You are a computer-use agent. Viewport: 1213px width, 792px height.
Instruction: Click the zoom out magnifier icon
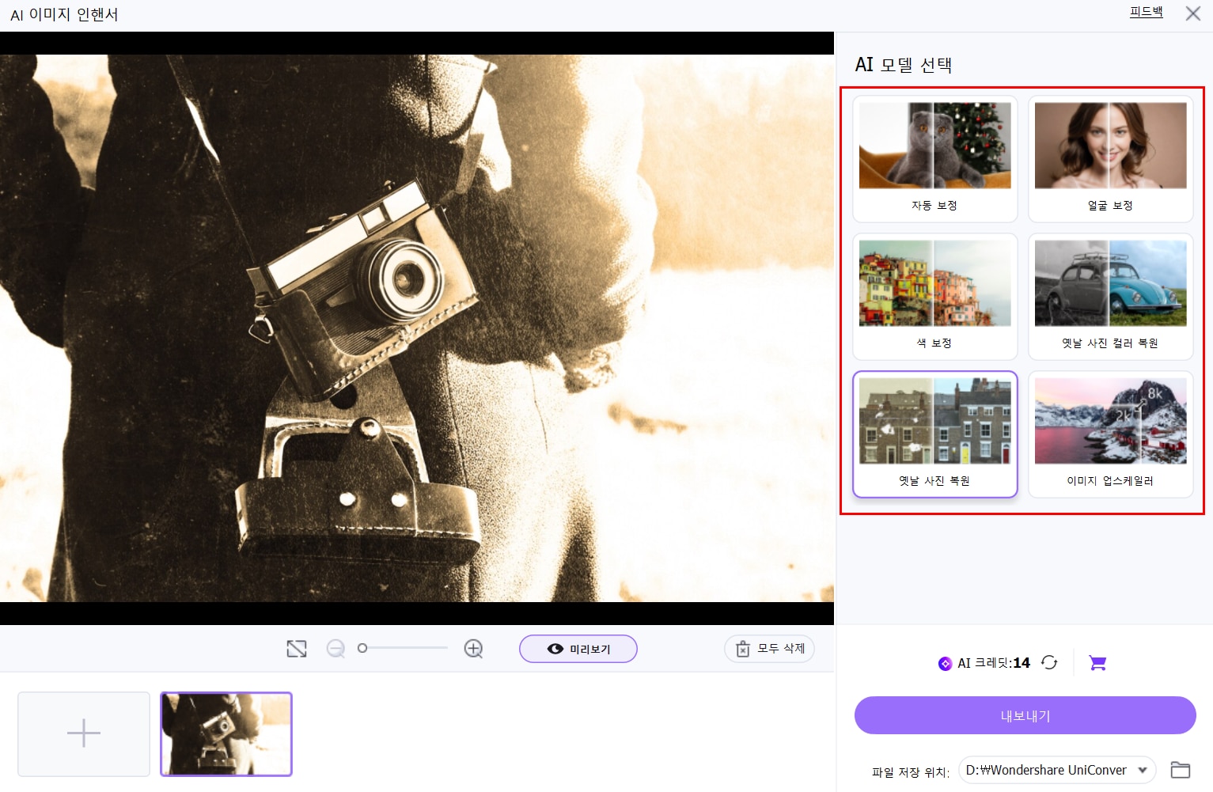(x=335, y=649)
